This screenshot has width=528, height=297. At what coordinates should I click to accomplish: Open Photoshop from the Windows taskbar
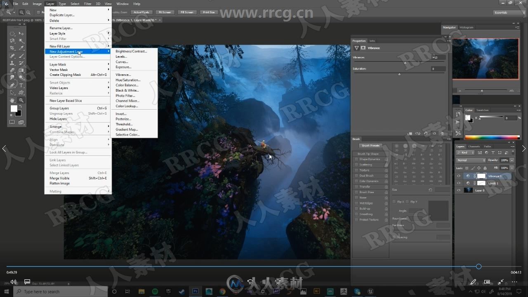pyautogui.click(x=196, y=292)
